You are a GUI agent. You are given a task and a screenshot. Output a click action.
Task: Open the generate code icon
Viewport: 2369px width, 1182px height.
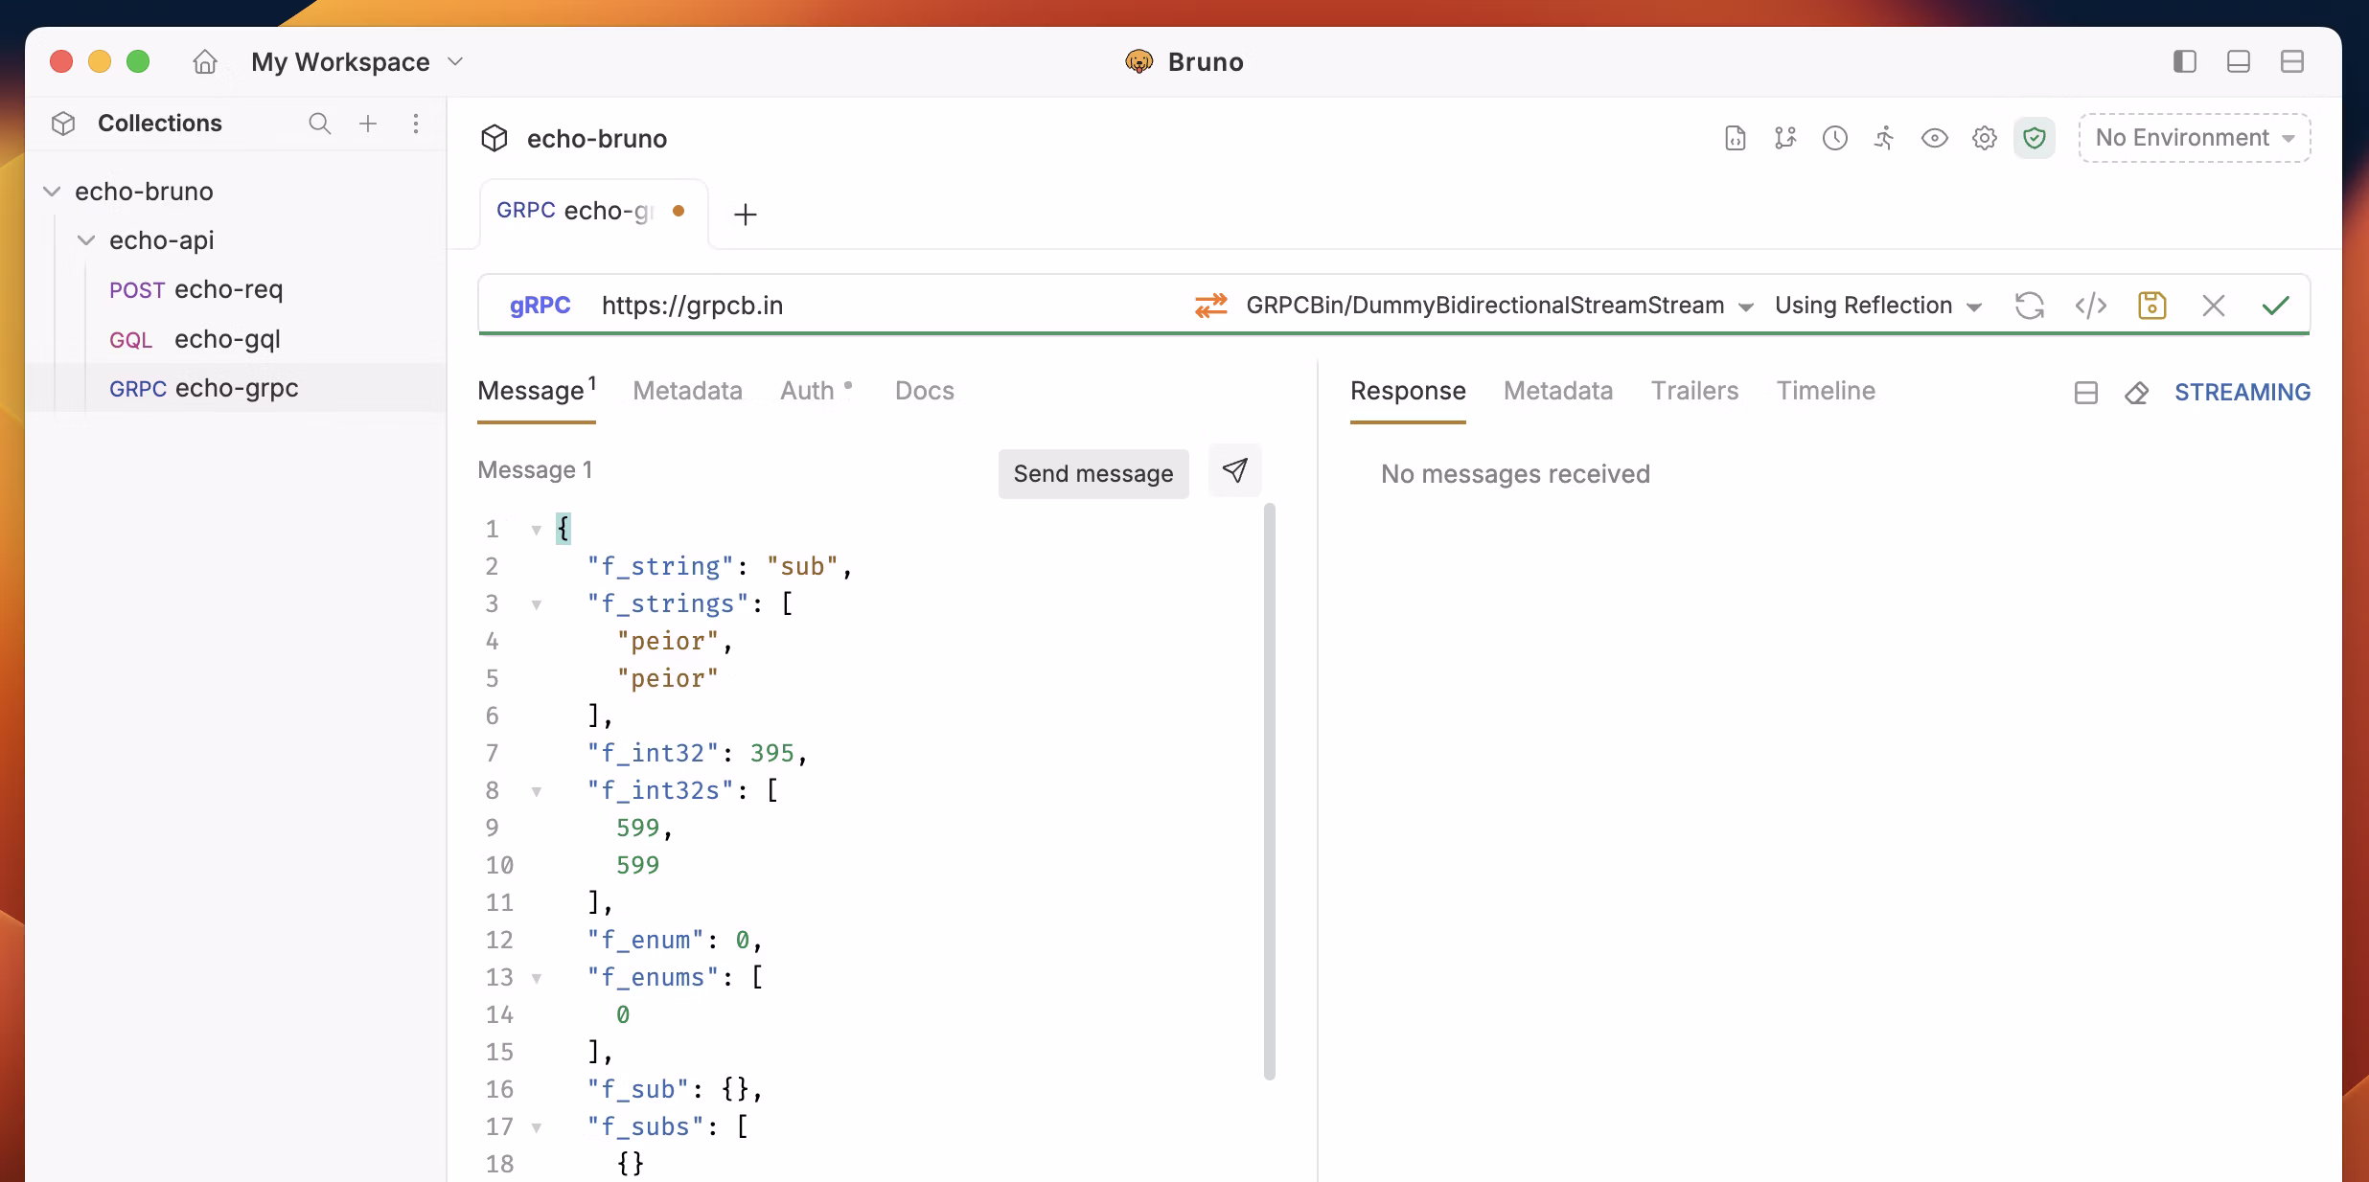pos(2090,306)
